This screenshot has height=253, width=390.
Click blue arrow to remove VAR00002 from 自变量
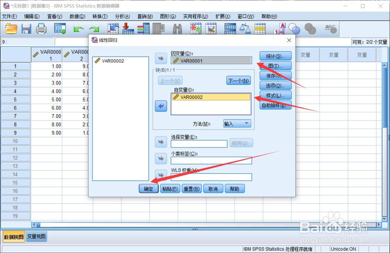[x=161, y=106]
